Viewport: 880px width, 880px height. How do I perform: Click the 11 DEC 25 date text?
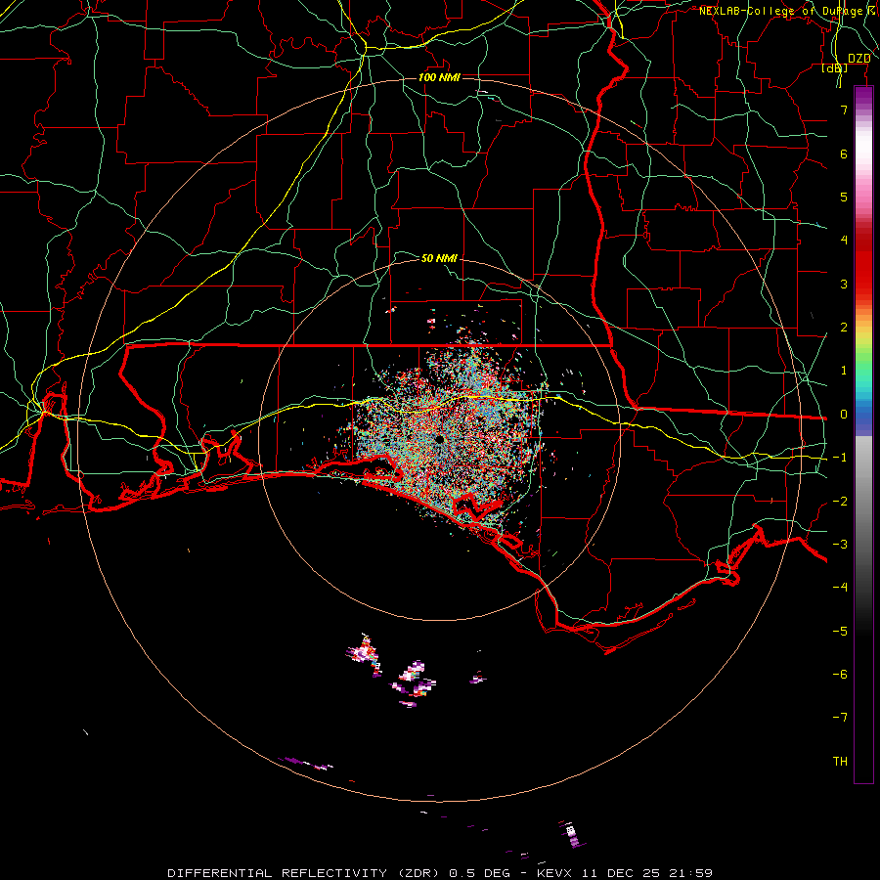pos(623,873)
